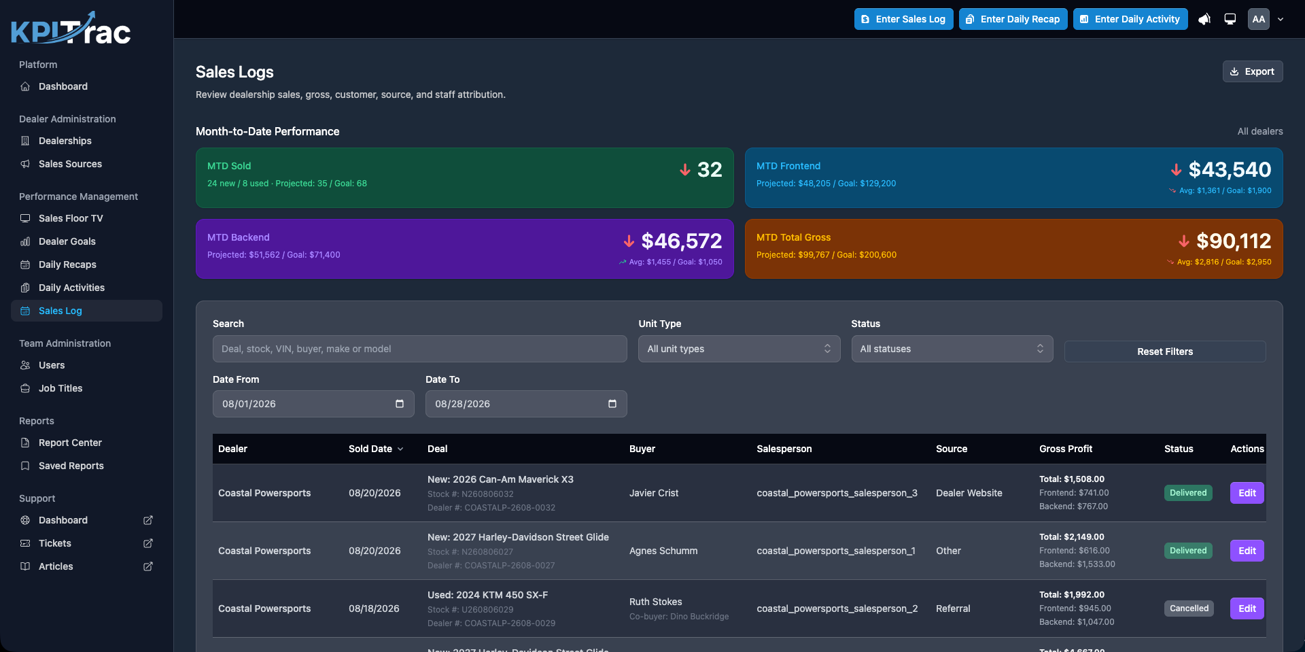Screen dimensions: 1305x652
Task: Click the Gross Profit column header
Action: [1066, 449]
